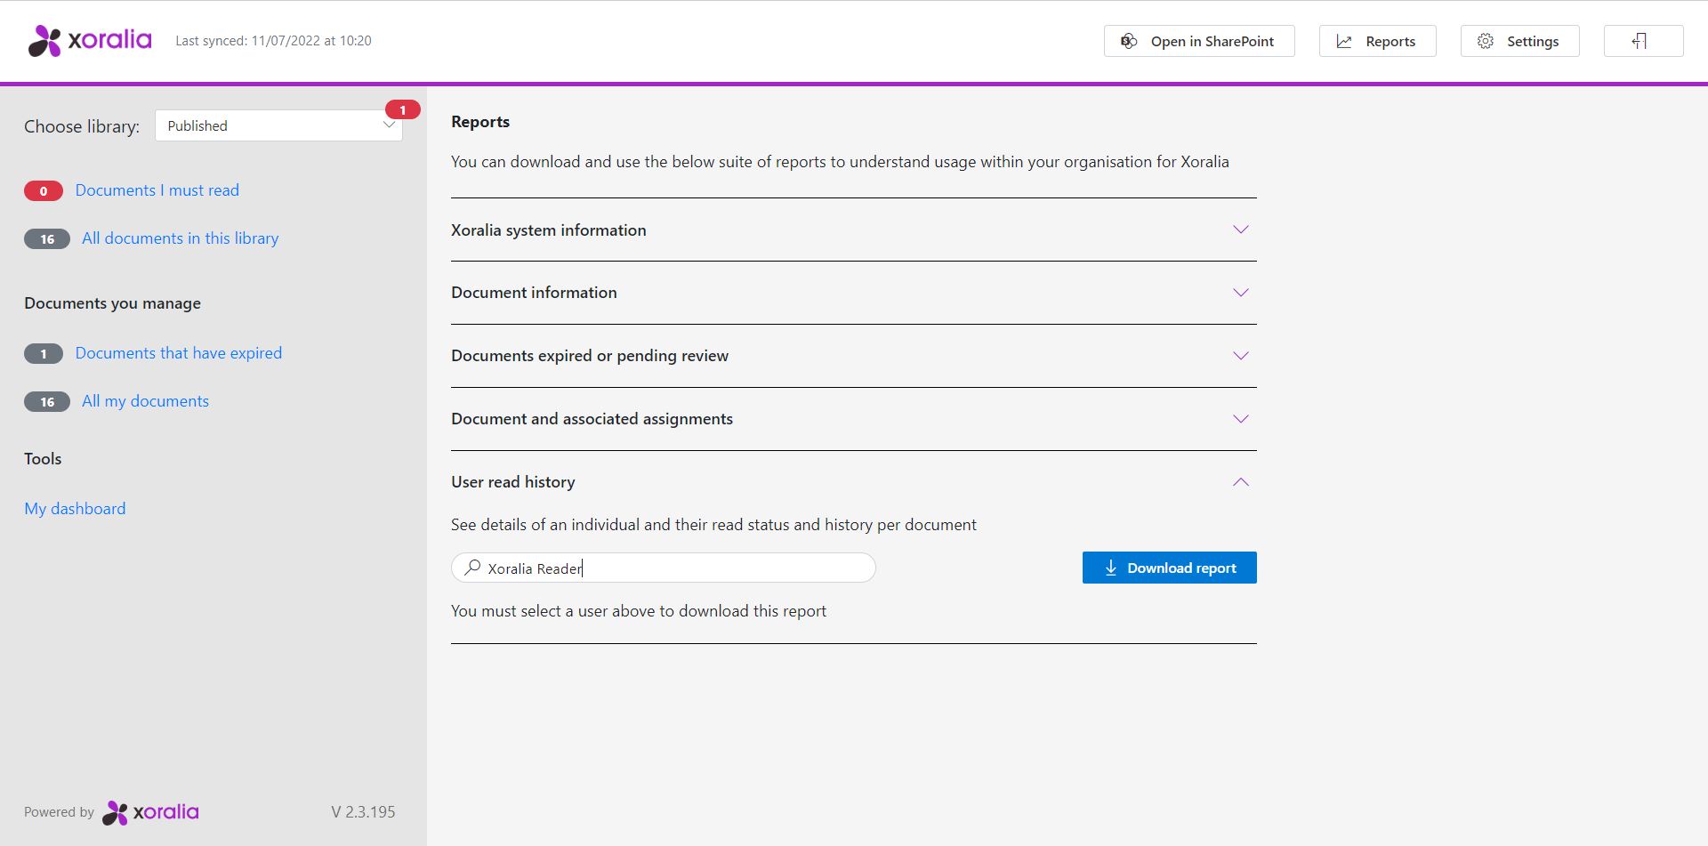1708x846 pixels.
Task: Open My dashboard tool
Action: click(75, 509)
